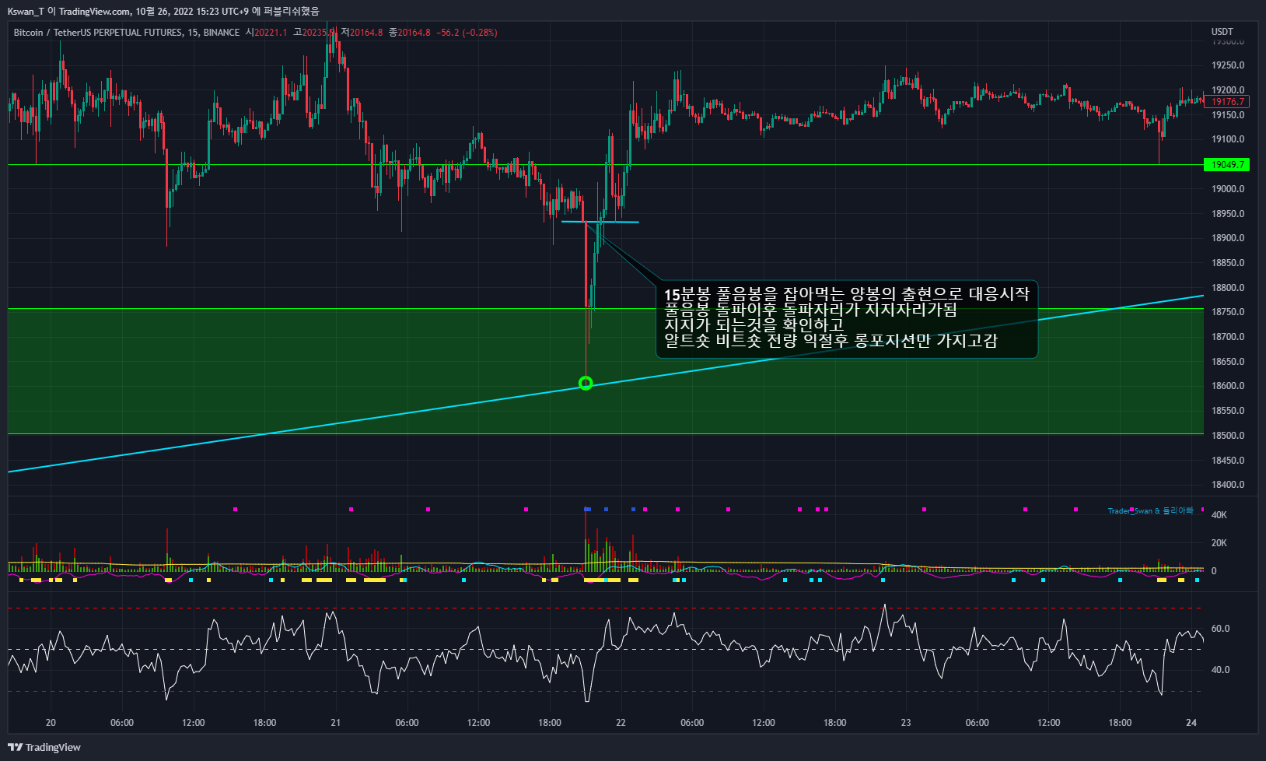Click the 18600.0 price axis label
1266x761 pixels.
[1228, 386]
